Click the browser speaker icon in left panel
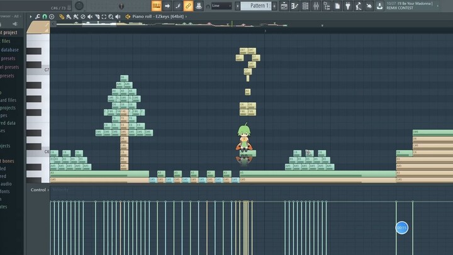This screenshot has width=453, height=255. point(14,24)
